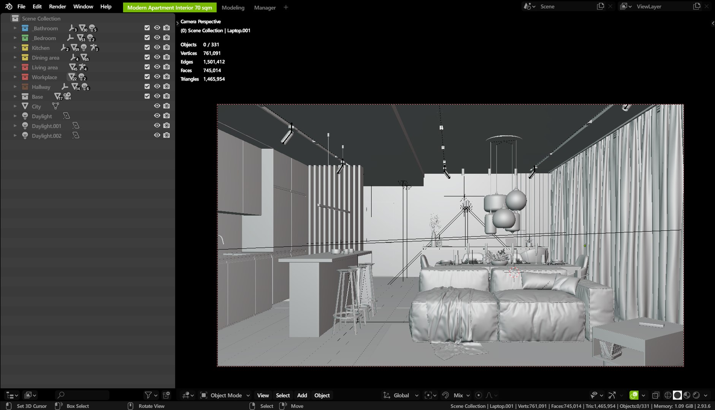
Task: Open the viewport Add menu
Action: click(302, 395)
